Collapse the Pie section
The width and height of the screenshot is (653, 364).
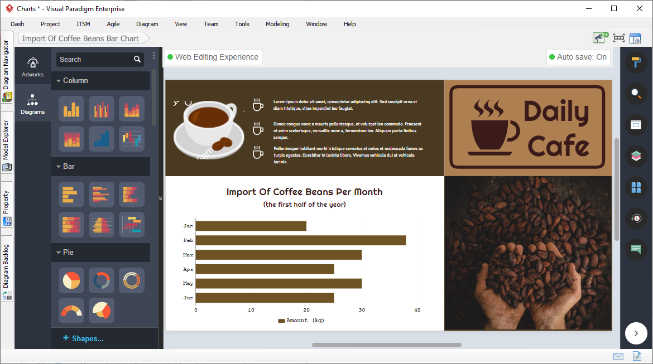coord(59,252)
